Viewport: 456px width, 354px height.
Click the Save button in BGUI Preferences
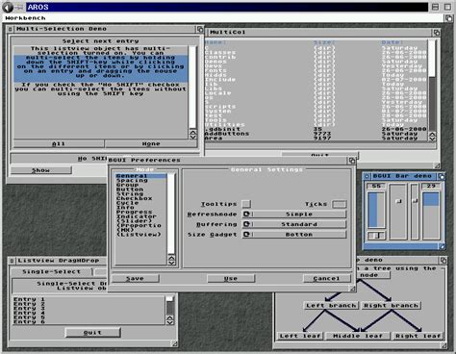point(135,278)
